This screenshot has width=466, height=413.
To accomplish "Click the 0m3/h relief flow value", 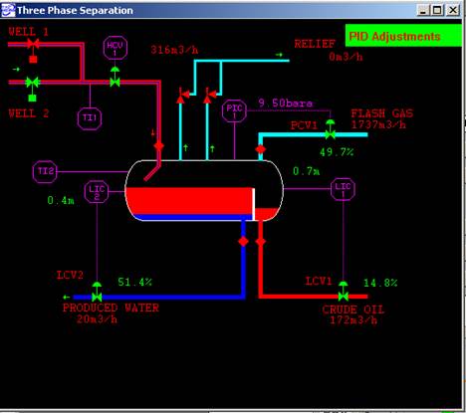I will pyautogui.click(x=346, y=57).
